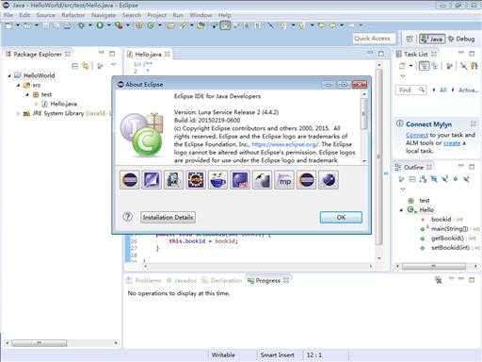The height and width of the screenshot is (362, 482).
Task: Click the search icon in Find field
Action: point(422,90)
